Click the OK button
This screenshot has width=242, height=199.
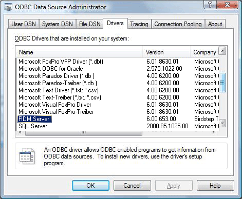click(90, 186)
